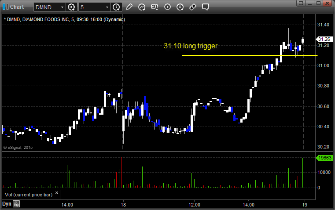Click the dock window icon in title bar
Screen dimensions: 335x210
[x=301, y=3]
